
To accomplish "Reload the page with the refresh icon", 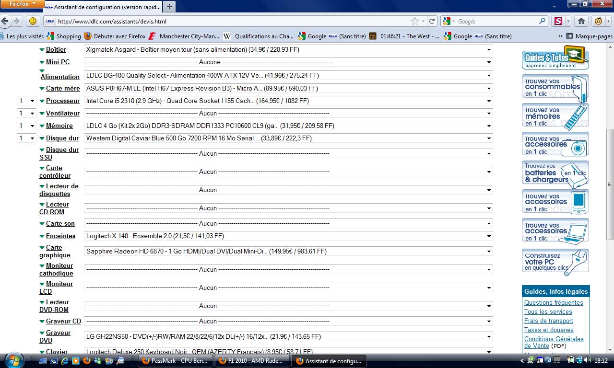I will 432,21.
